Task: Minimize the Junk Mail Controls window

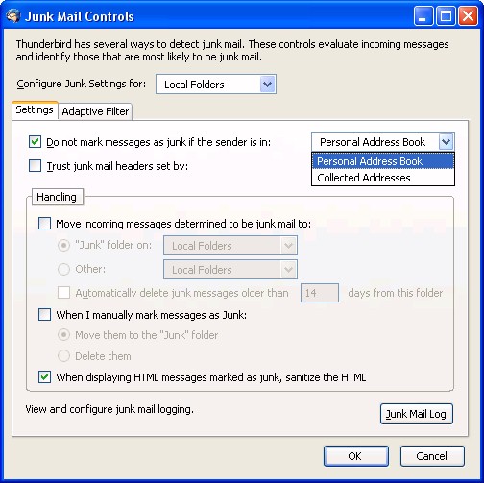Action: [423, 16]
